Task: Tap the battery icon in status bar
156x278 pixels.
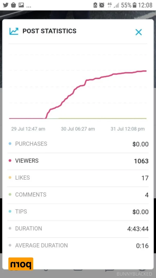Action: [135, 5]
